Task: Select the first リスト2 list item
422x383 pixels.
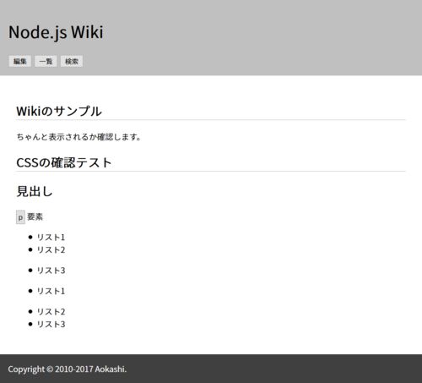Action: [x=51, y=249]
